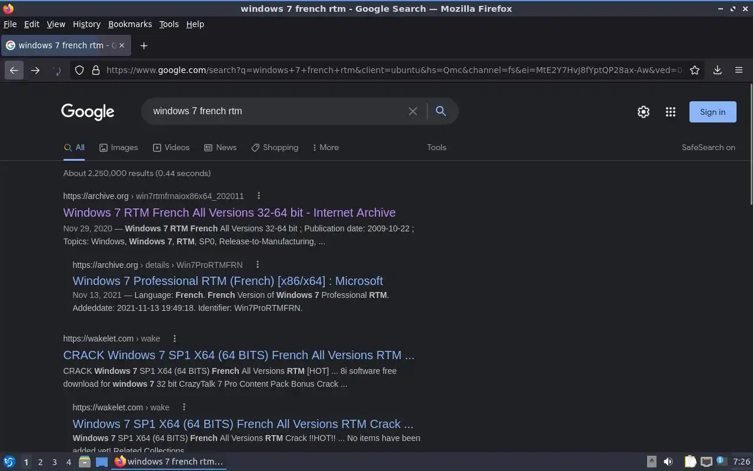Click the Google search text field
753x471 pixels.
(x=276, y=111)
